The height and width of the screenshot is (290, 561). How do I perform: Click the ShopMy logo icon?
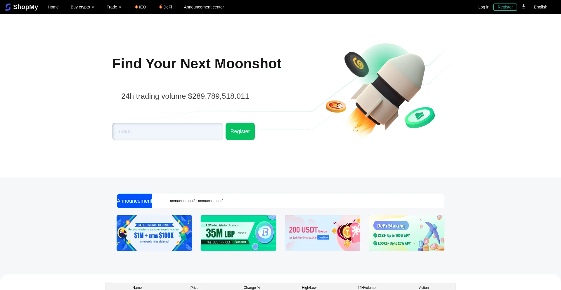click(8, 7)
